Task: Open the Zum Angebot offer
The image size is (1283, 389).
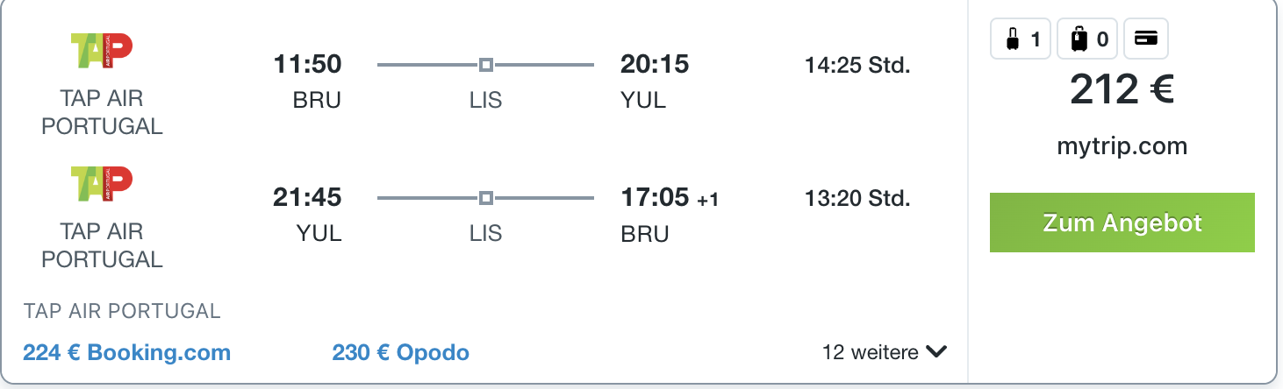Action: [1122, 223]
